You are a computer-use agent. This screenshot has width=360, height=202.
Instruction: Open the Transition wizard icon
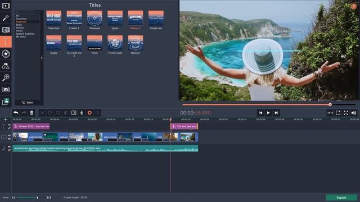74,113
